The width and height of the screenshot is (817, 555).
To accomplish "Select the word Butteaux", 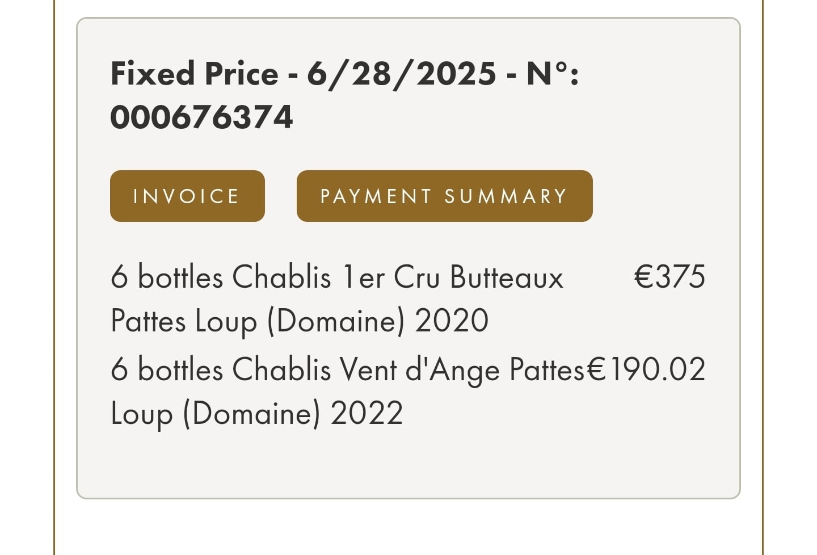I will click(507, 277).
